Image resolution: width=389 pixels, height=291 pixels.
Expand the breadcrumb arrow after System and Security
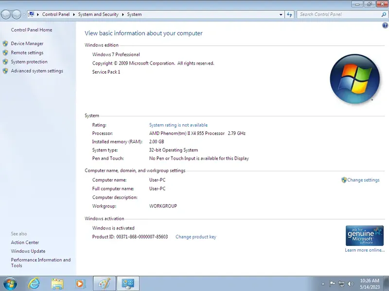tap(122, 14)
